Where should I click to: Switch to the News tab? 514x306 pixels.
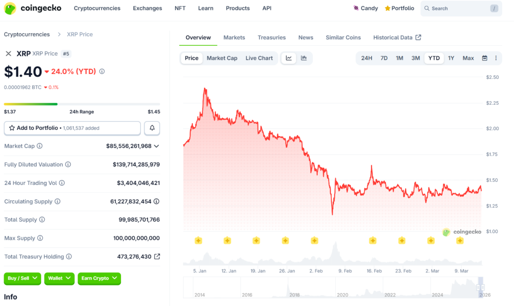(x=305, y=37)
